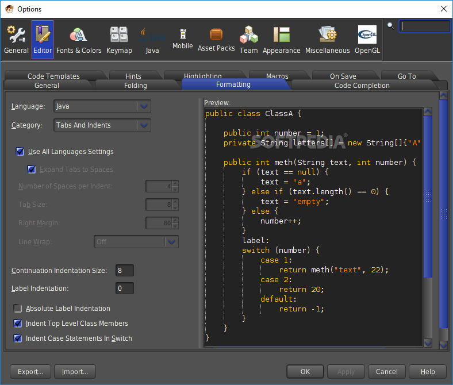Switch to the editor General tab
Image resolution: width=453 pixels, height=385 pixels.
pos(47,86)
